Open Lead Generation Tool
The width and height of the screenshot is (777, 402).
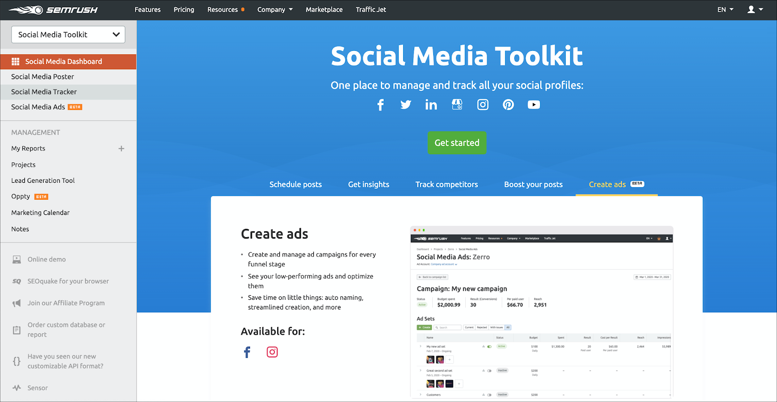coord(43,180)
